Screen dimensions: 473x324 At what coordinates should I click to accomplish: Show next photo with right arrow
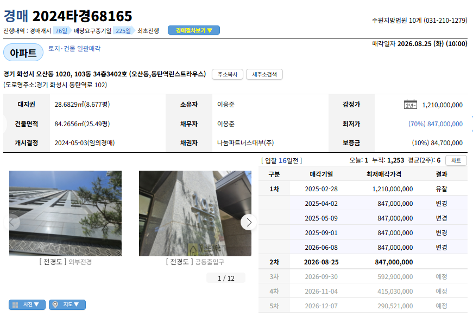[x=249, y=222]
